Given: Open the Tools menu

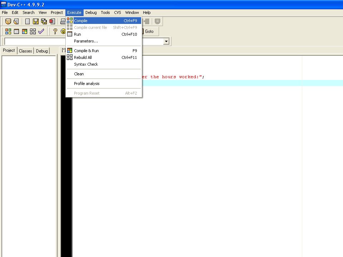Looking at the screenshot, I should (105, 12).
